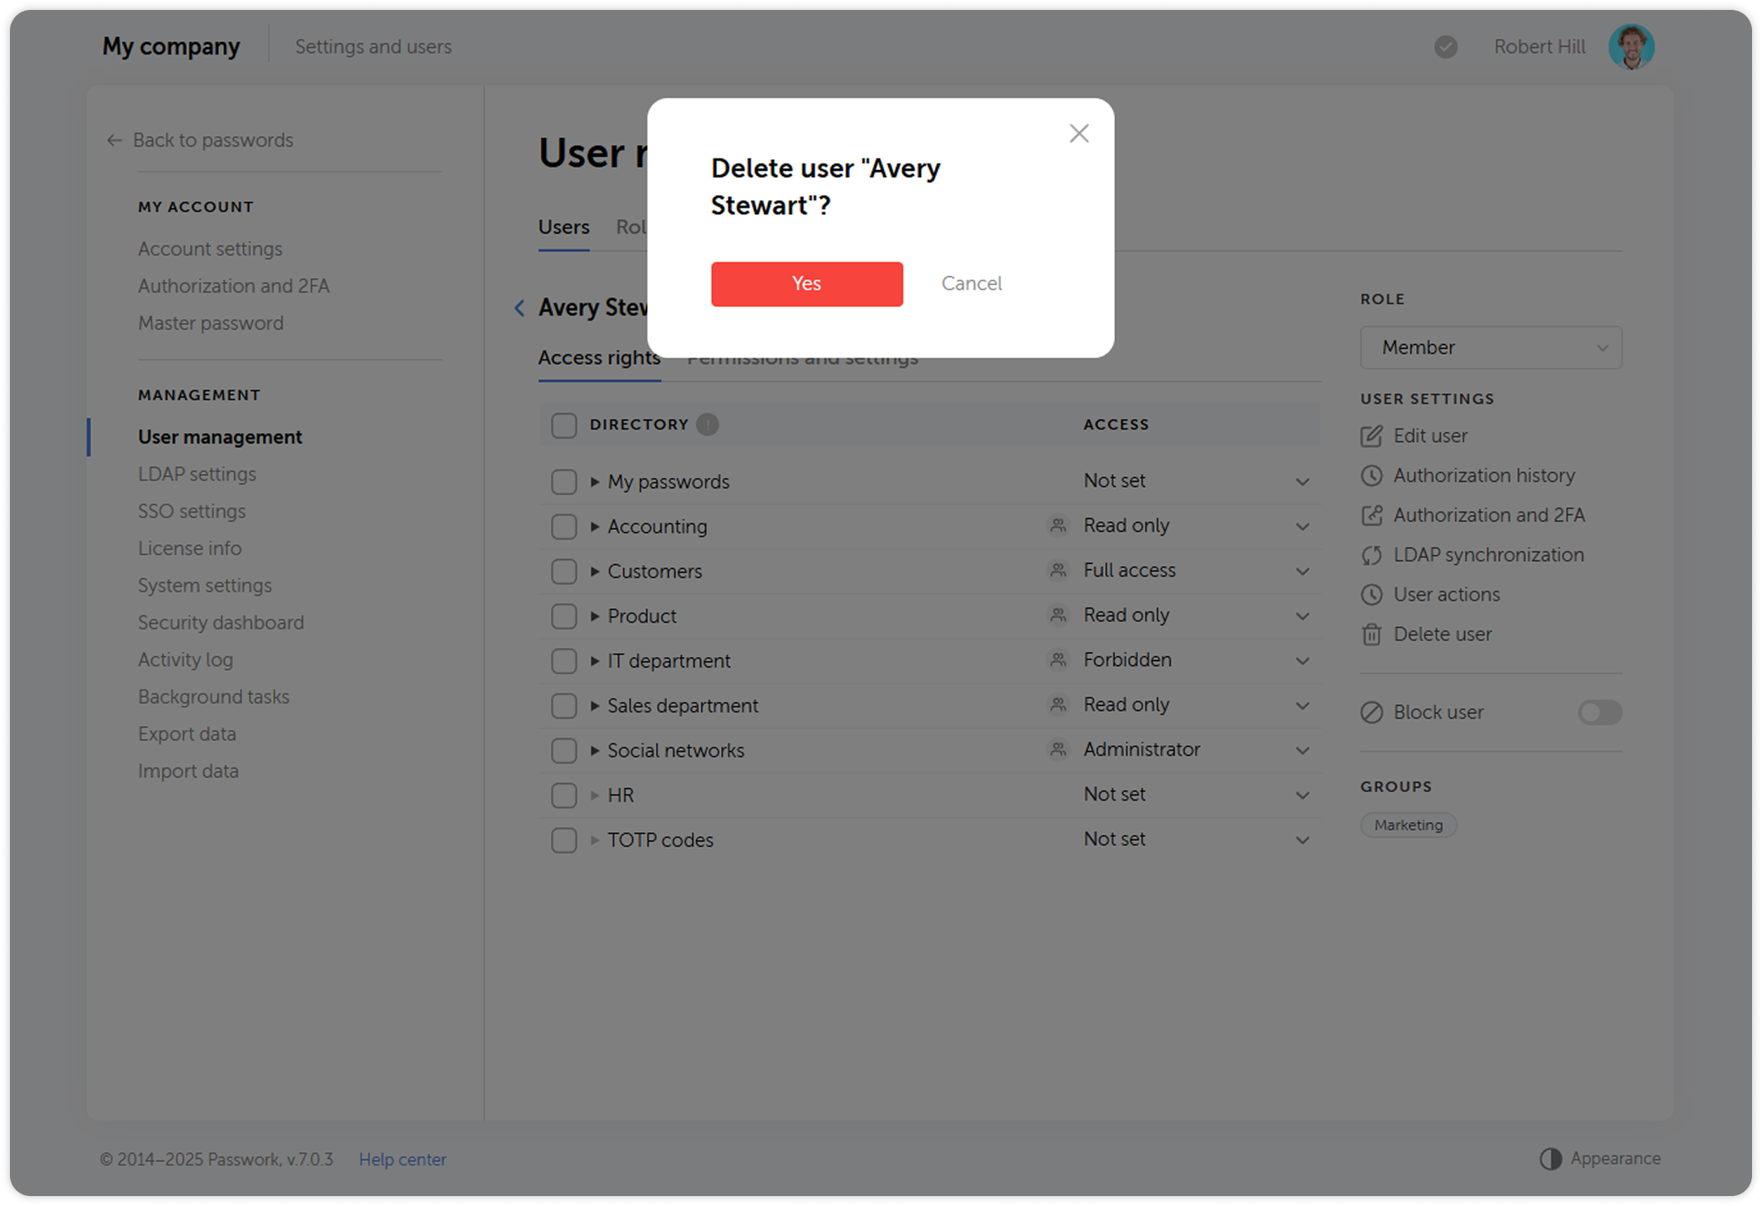
Task: Click the Directory info icon
Action: tap(707, 425)
